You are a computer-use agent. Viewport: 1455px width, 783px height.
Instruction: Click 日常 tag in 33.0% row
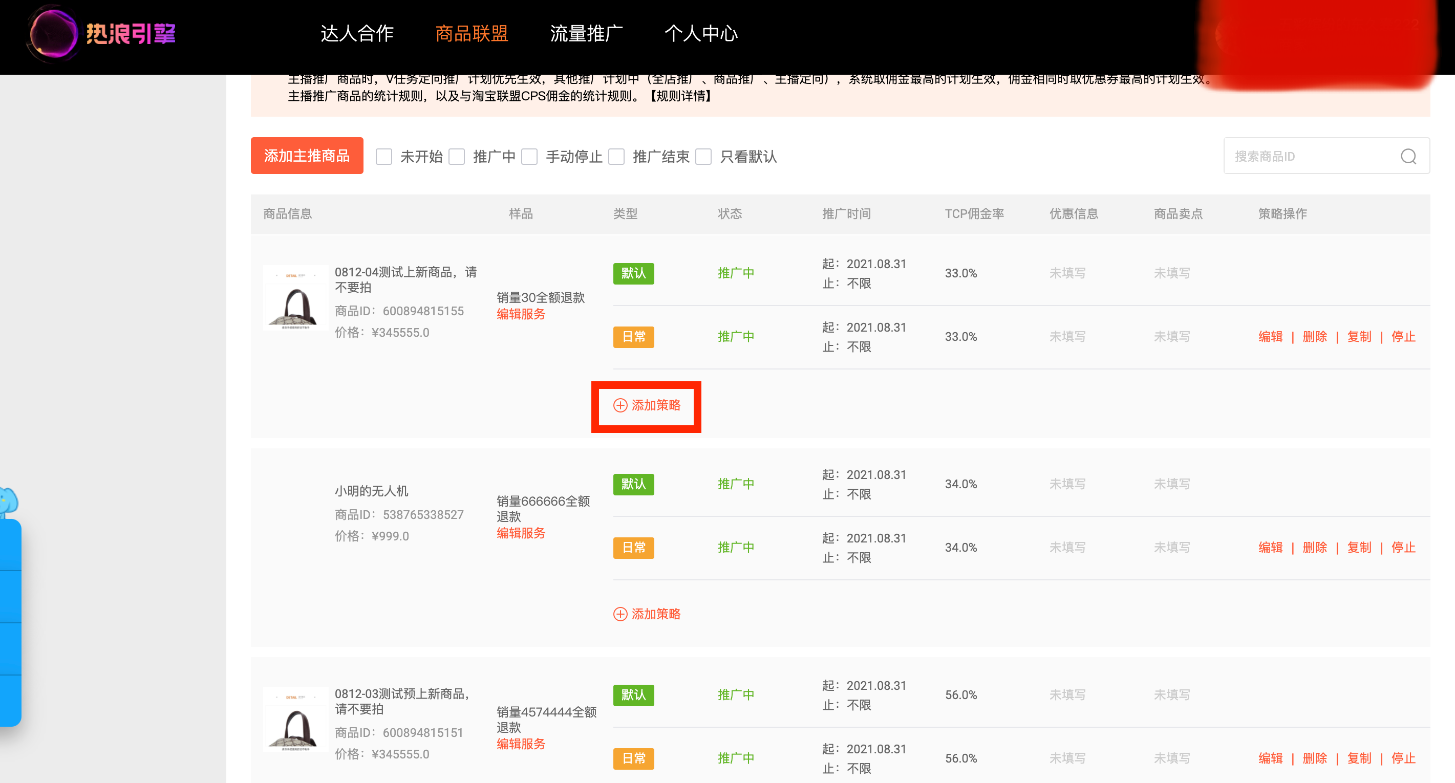pyautogui.click(x=633, y=337)
